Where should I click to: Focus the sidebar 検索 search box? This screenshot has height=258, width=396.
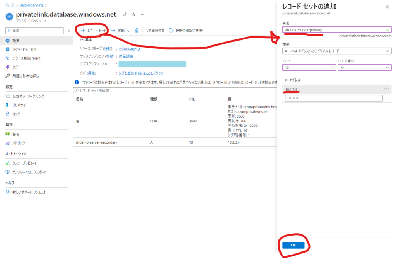(x=34, y=31)
